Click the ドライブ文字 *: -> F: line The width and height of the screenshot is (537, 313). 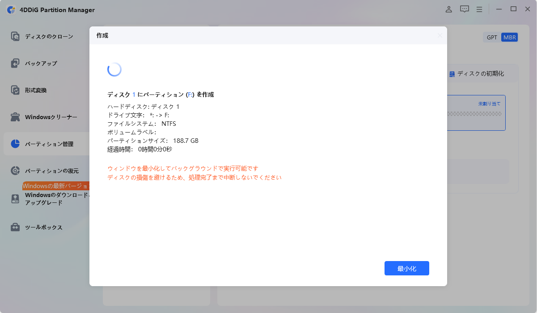(138, 115)
